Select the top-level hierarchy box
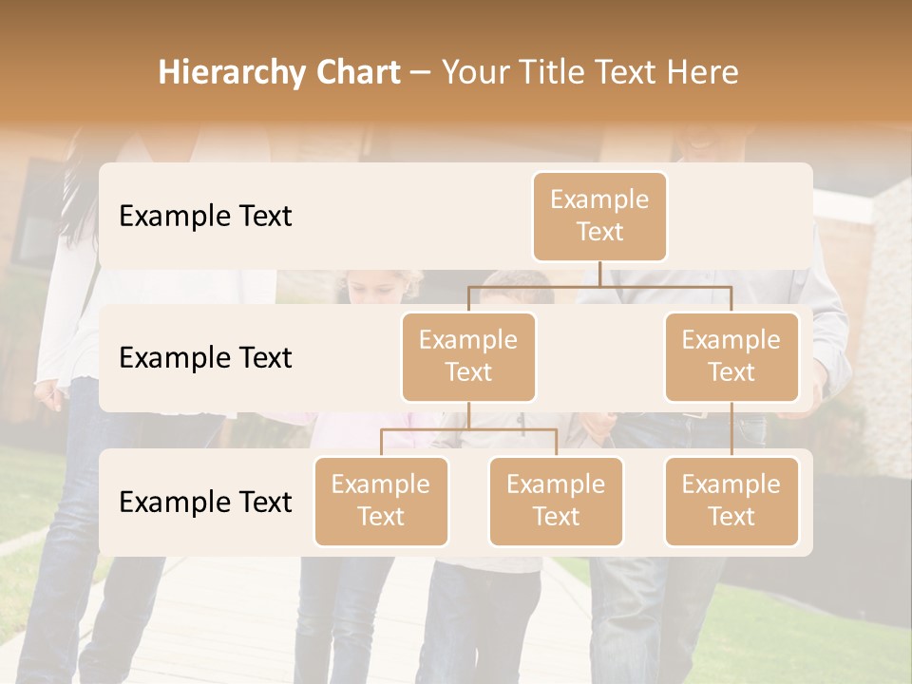Screen dimensions: 912x684 [599, 216]
